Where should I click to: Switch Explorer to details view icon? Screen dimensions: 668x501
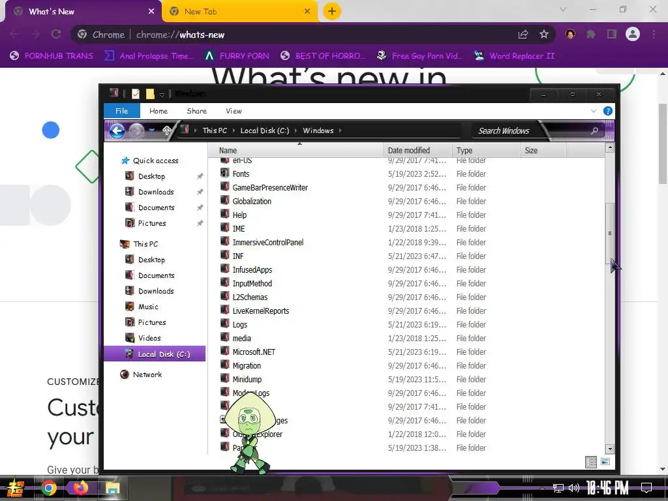(591, 462)
